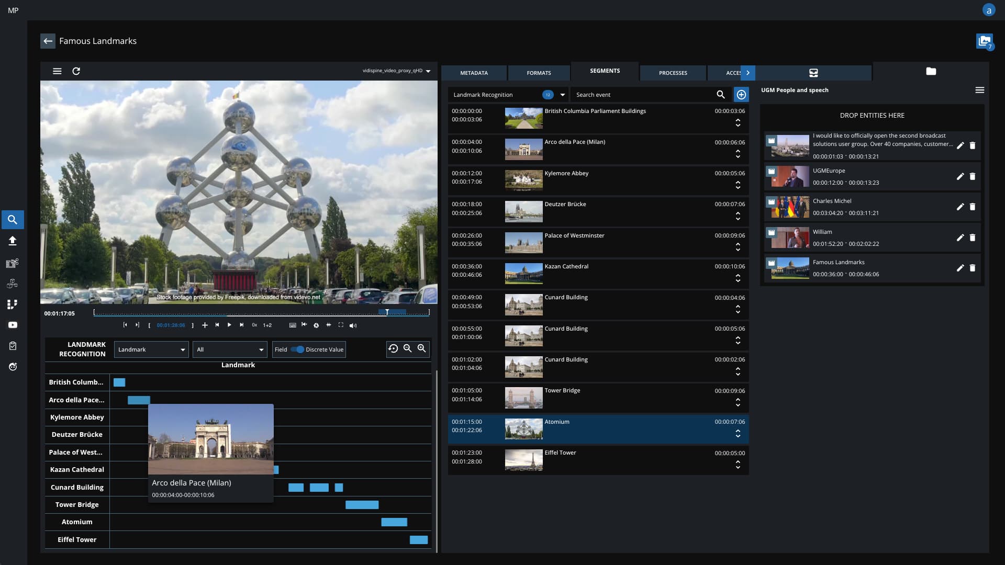Delete the Charles Michel entity

pos(973,207)
